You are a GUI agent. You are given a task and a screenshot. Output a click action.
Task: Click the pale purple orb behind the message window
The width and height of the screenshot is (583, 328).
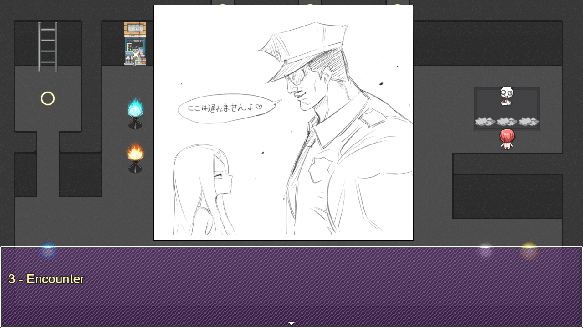click(x=486, y=251)
